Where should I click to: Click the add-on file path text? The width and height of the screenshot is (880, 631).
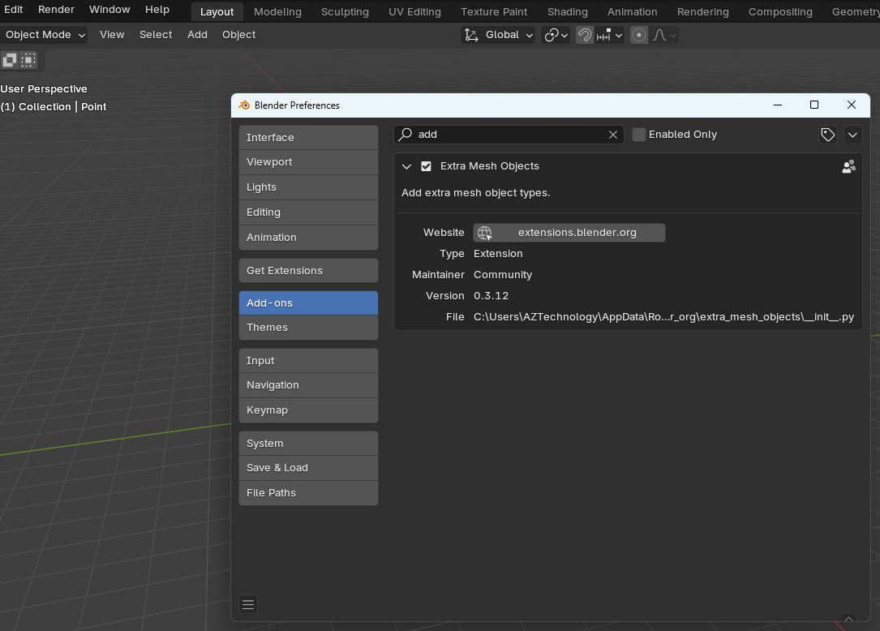pos(663,317)
